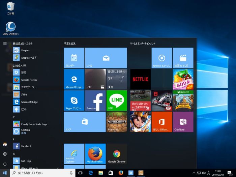Image resolution: width=236 pixels, height=177 pixels.
Task: Open the Store tile
Action: point(85,122)
